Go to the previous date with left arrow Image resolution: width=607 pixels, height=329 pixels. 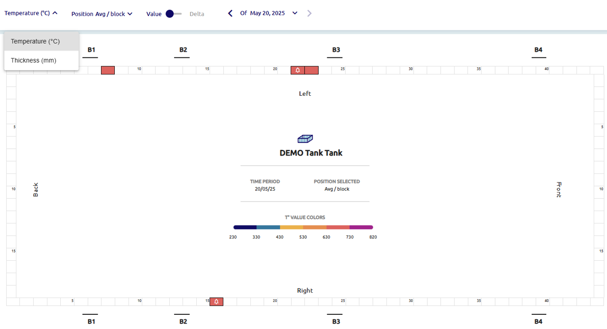pos(230,13)
